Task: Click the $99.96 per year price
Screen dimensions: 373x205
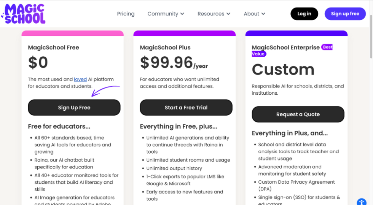Action: pos(174,62)
